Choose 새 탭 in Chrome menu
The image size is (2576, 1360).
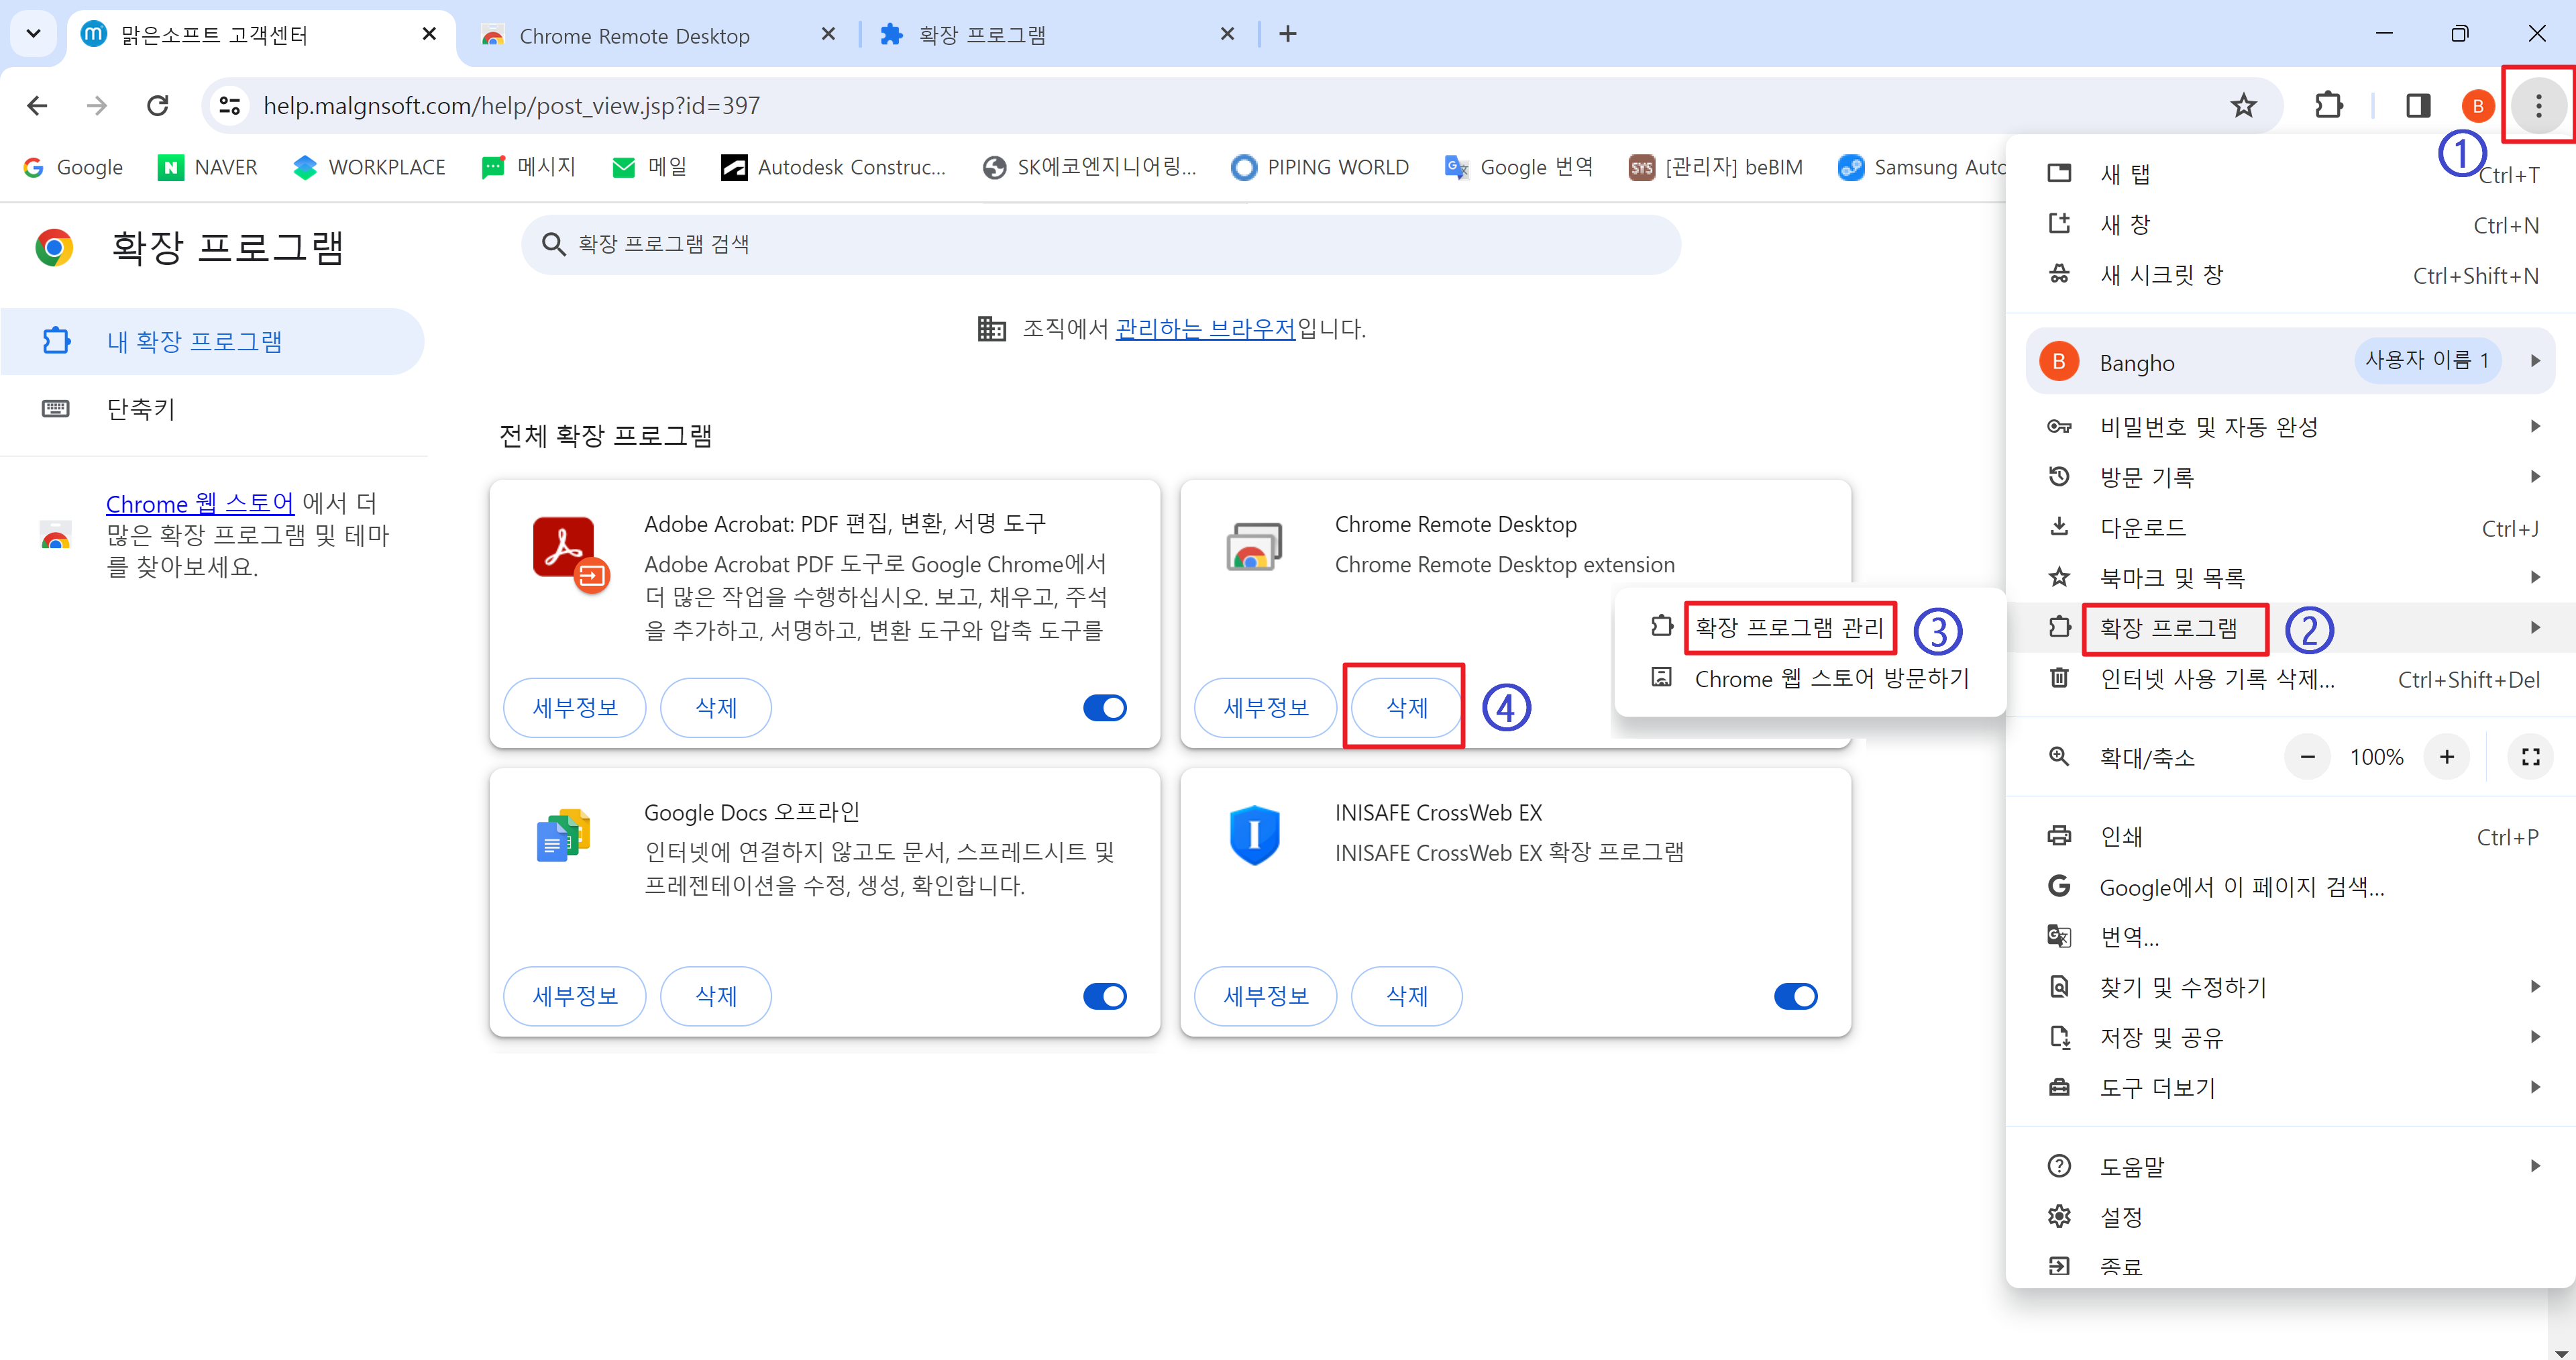(x=2290, y=174)
